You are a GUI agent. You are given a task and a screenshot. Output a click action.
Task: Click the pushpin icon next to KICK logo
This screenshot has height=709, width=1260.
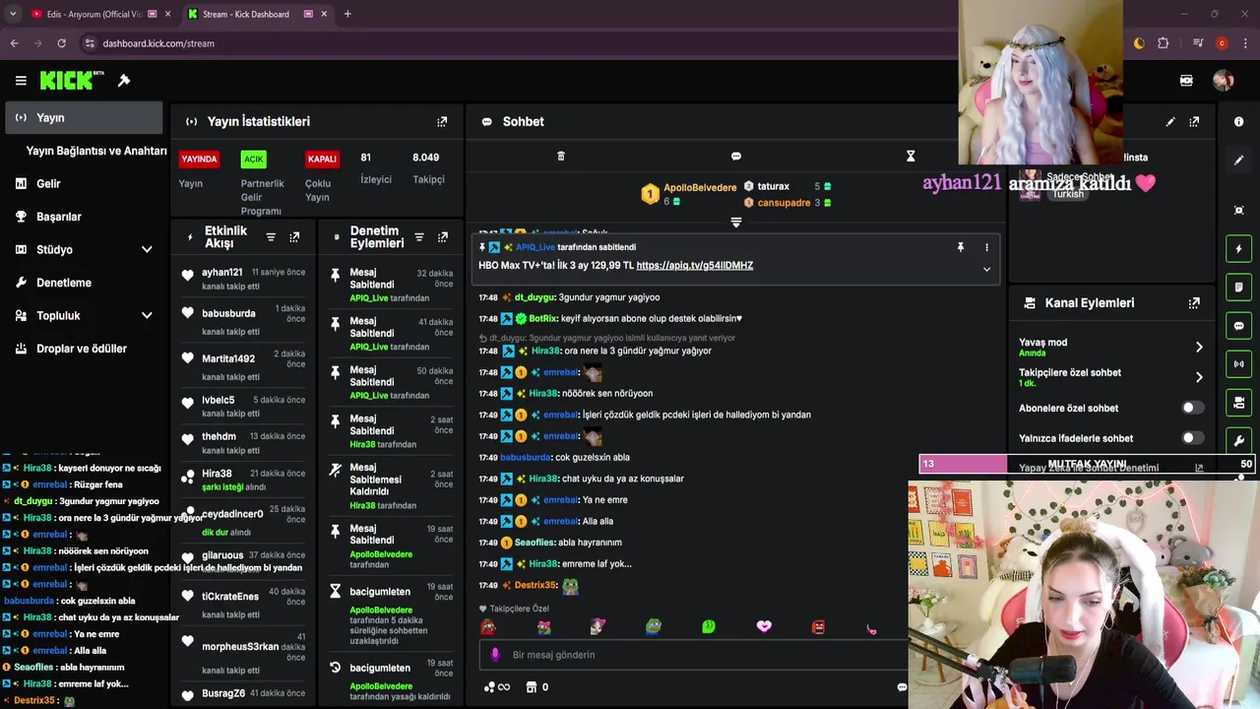(x=124, y=81)
